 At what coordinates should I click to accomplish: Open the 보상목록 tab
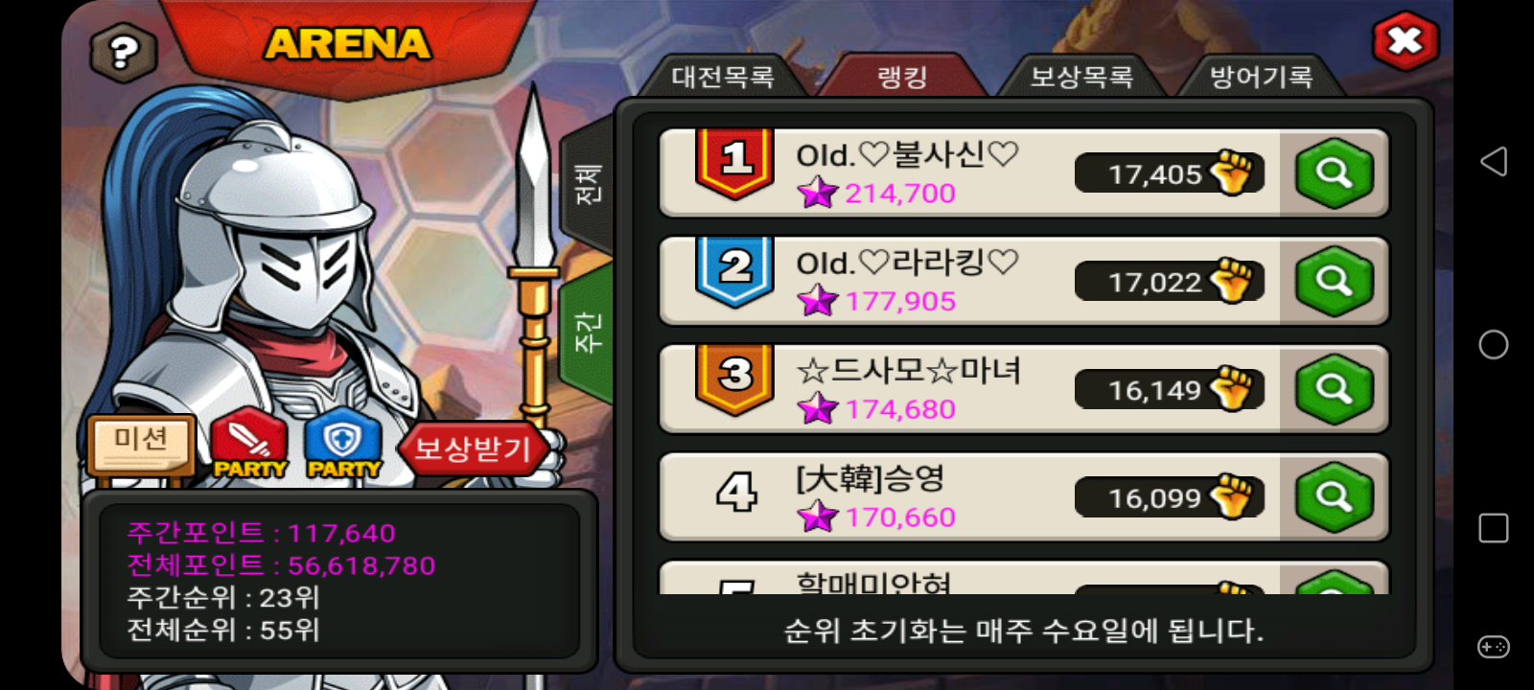click(1081, 77)
